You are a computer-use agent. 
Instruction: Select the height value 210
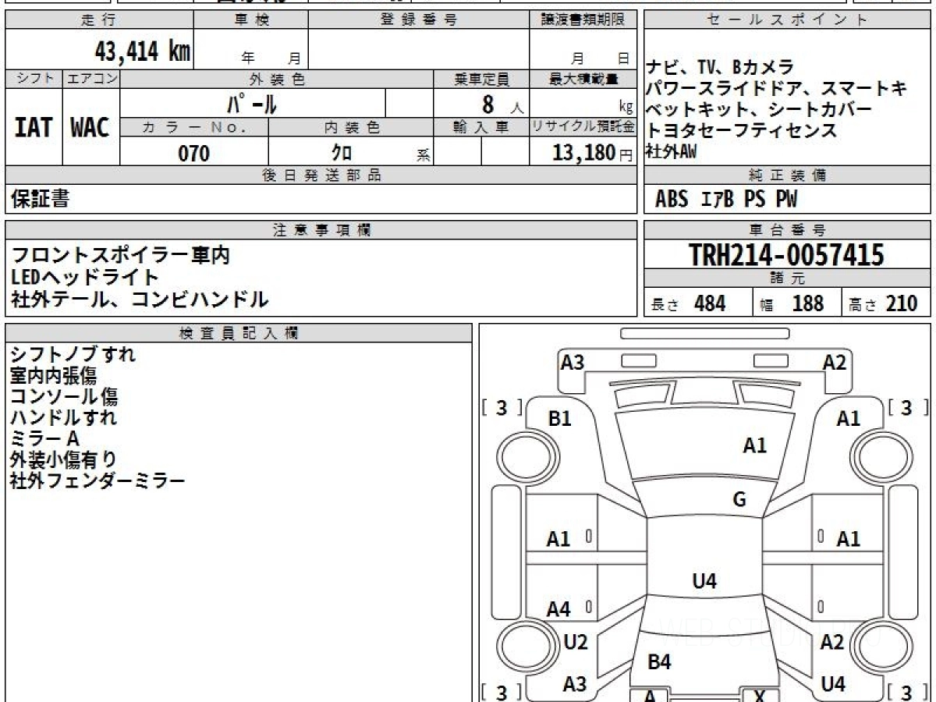[x=902, y=303]
